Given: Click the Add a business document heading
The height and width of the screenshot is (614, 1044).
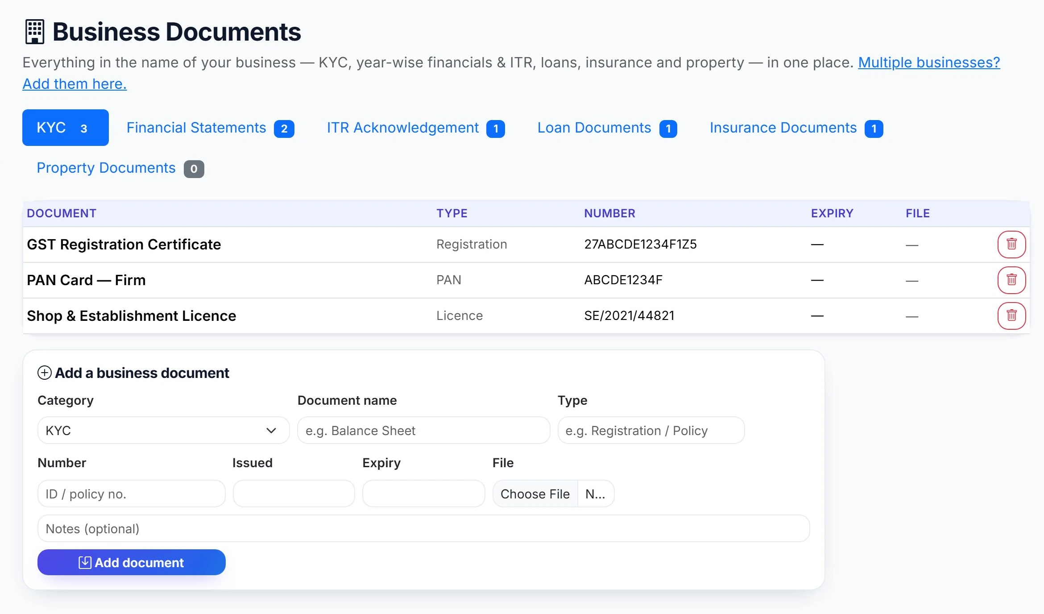Looking at the screenshot, I should [x=142, y=373].
